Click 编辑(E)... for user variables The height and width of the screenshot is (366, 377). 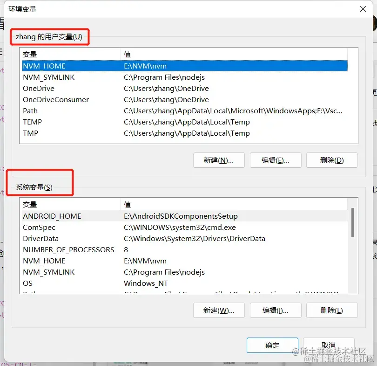276,160
